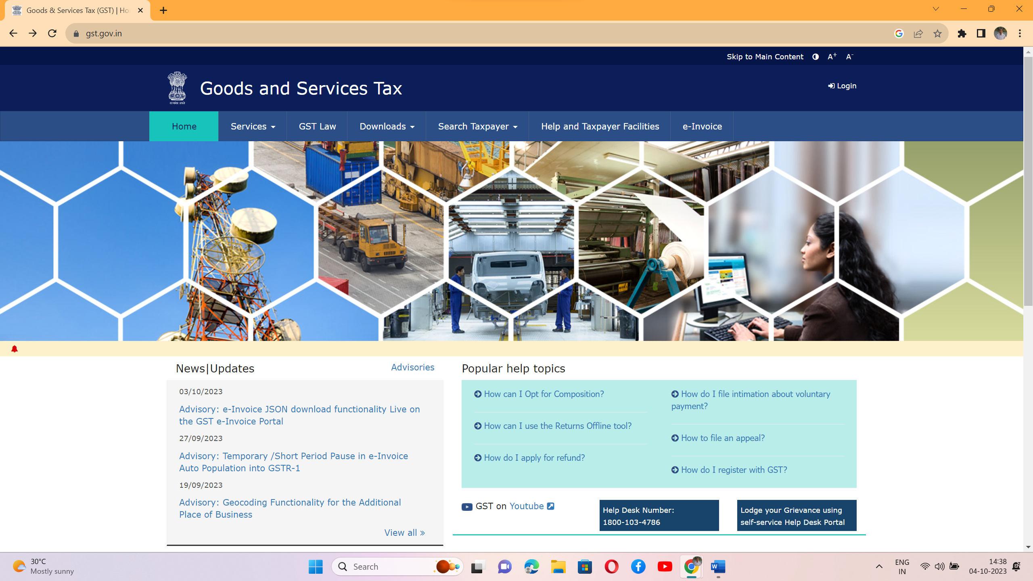Click the Login link
This screenshot has height=581, width=1033.
point(842,86)
